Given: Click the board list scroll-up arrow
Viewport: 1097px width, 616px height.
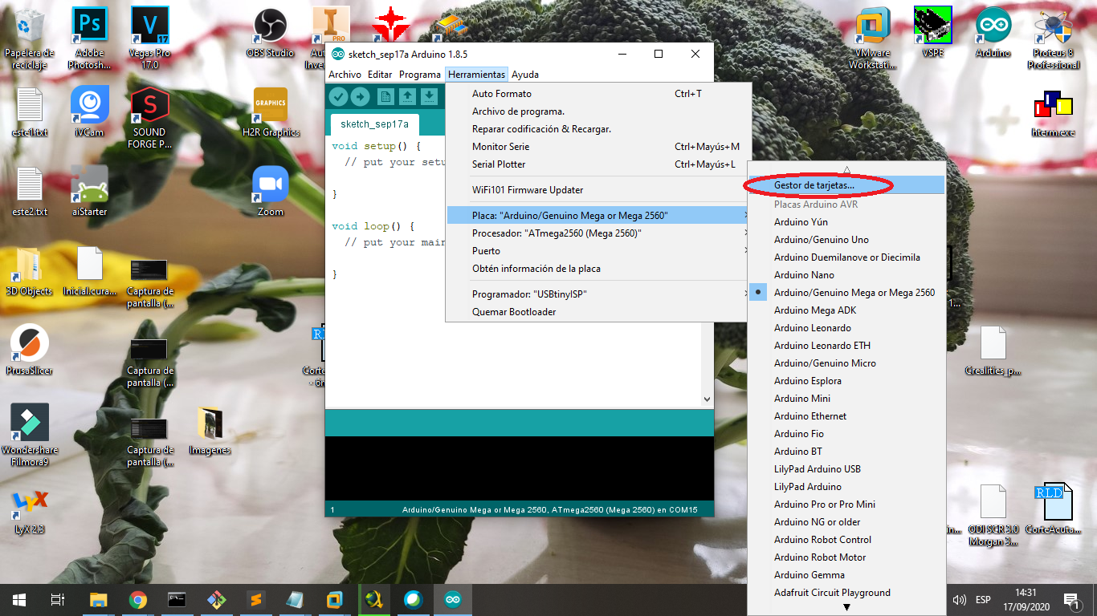Looking at the screenshot, I should pos(846,169).
